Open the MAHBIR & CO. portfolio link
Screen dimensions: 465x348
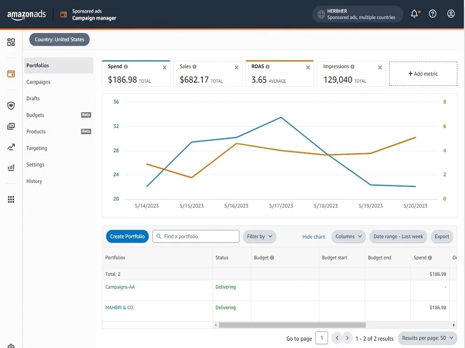click(120, 308)
